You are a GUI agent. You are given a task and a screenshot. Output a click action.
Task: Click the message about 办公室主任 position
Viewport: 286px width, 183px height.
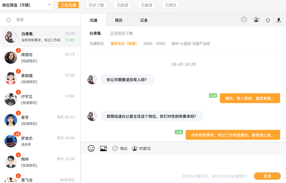pos(152,116)
